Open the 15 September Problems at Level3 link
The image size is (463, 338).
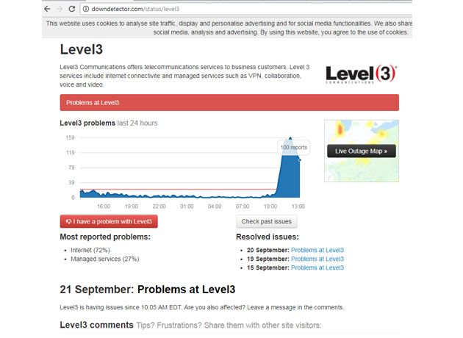[x=317, y=267]
